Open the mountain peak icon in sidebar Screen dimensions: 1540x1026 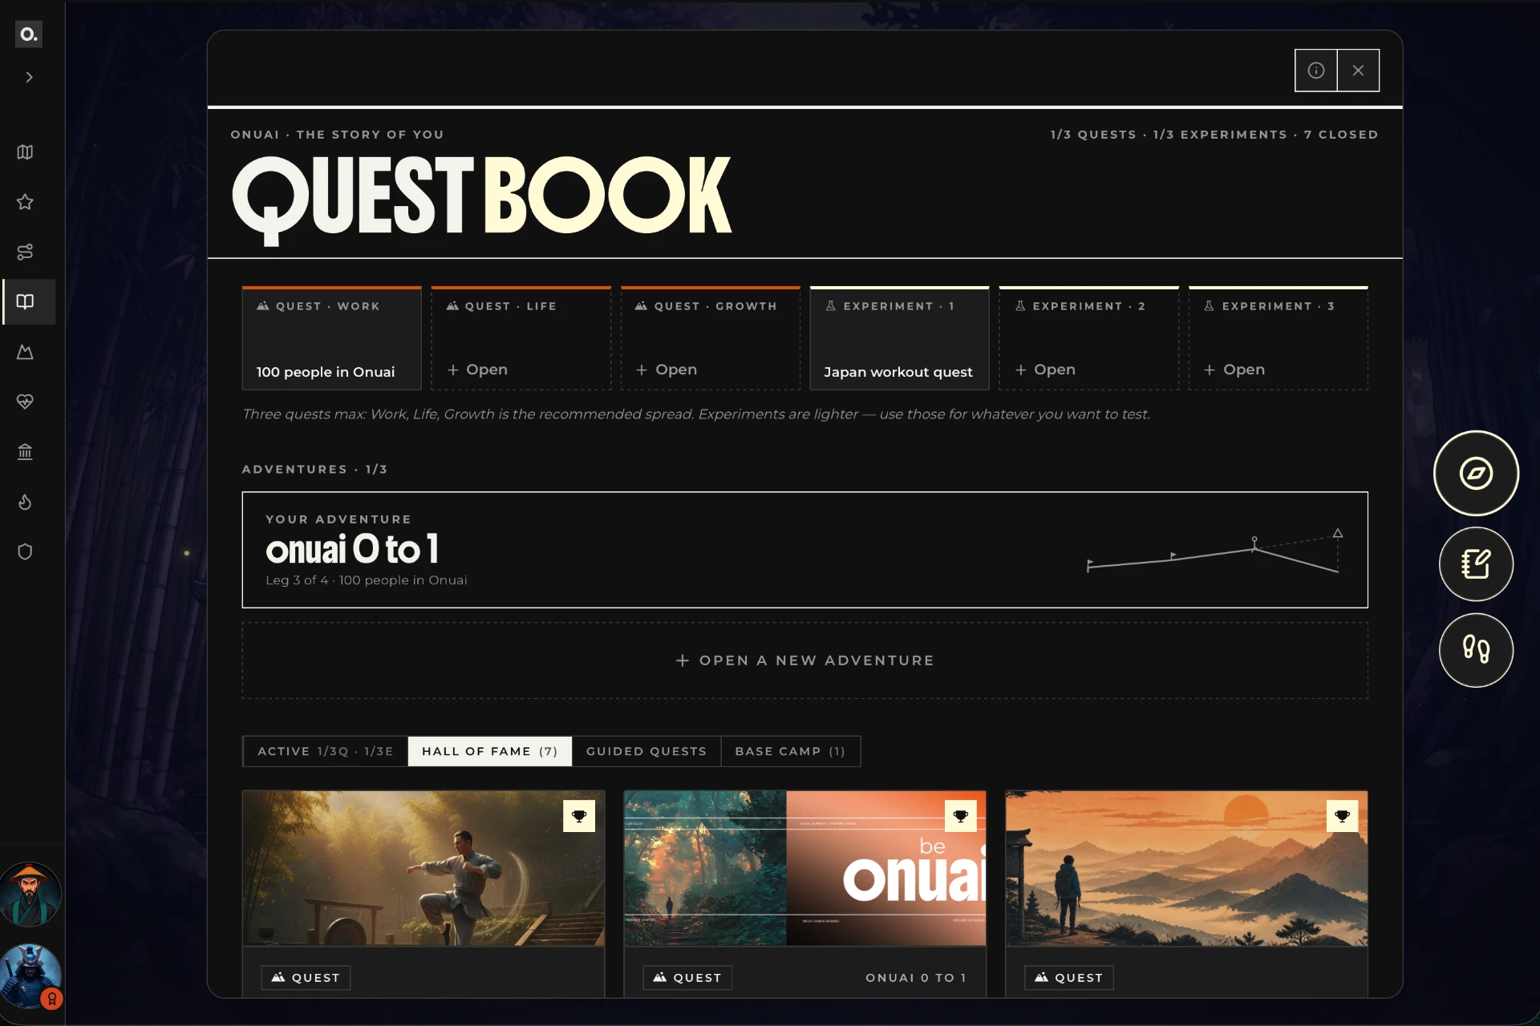pos(26,352)
